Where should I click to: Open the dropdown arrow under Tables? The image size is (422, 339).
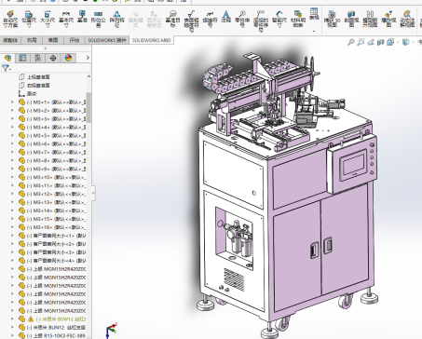[314, 31]
